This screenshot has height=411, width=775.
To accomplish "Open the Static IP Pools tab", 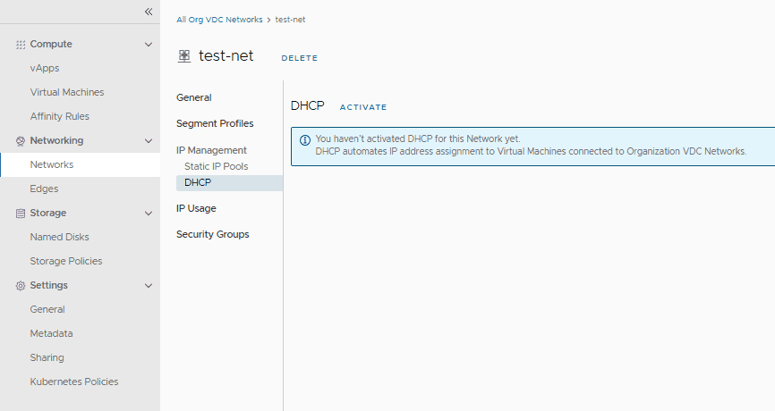I will click(x=216, y=166).
